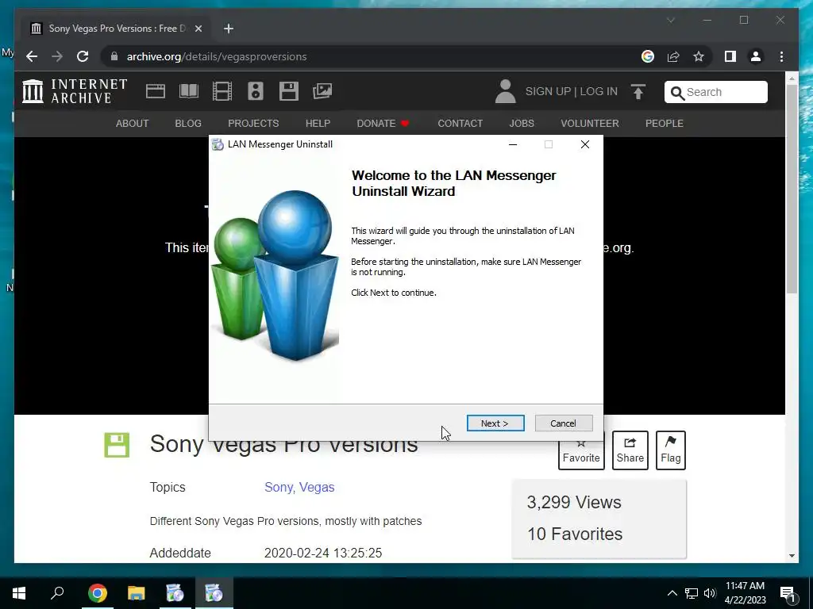This screenshot has width=813, height=609.
Task: Open File Explorer from the taskbar
Action: tap(137, 593)
